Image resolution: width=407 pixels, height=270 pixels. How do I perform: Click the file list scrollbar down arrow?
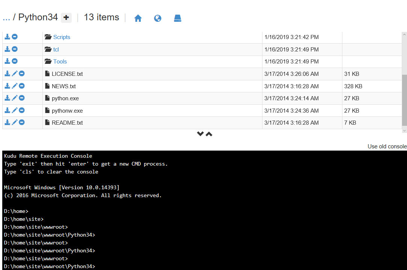[x=404, y=130]
